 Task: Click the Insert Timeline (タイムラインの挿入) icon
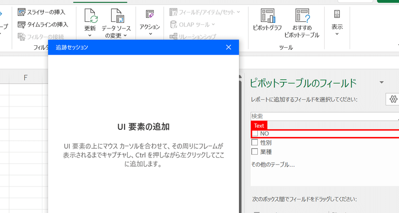tap(21, 24)
